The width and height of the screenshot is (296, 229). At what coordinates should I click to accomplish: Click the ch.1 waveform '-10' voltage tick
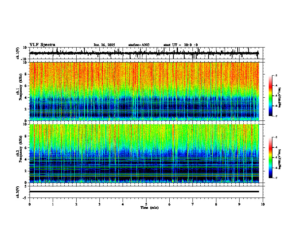tap(24, 59)
